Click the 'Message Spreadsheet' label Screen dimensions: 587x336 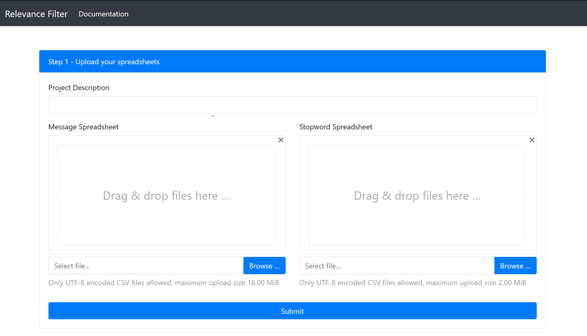point(83,127)
